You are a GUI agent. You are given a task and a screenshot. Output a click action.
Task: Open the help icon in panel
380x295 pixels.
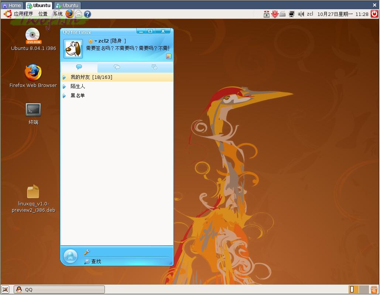tap(88, 14)
